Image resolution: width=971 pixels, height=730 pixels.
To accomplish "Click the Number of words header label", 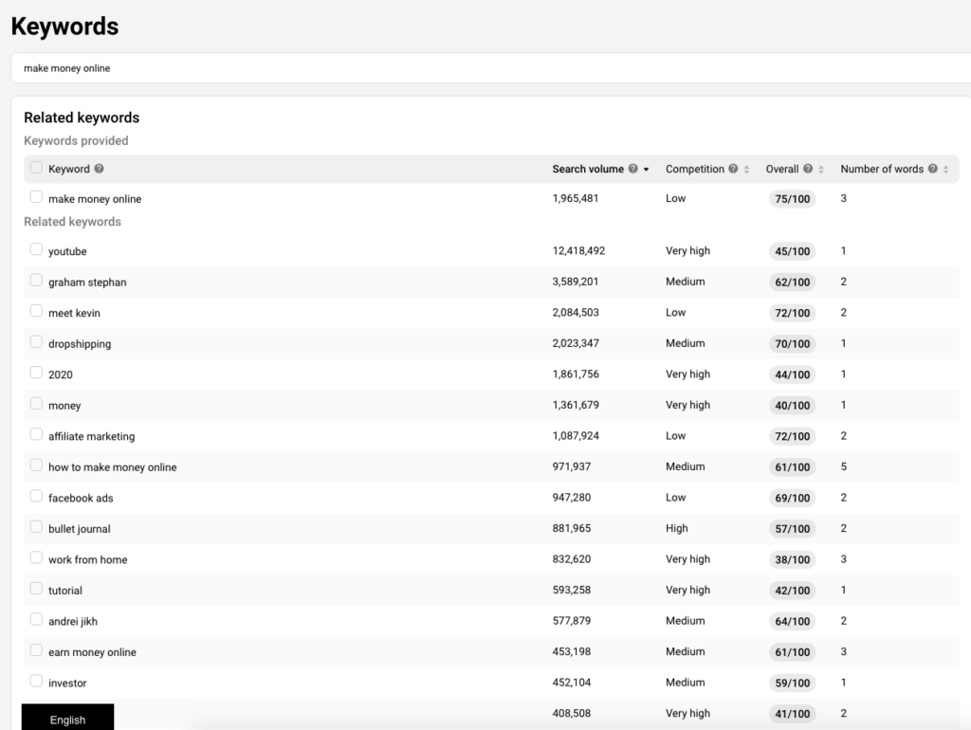I will point(882,169).
